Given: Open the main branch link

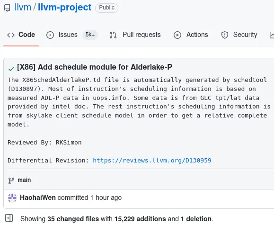Looking at the screenshot, I should [x=24, y=180].
